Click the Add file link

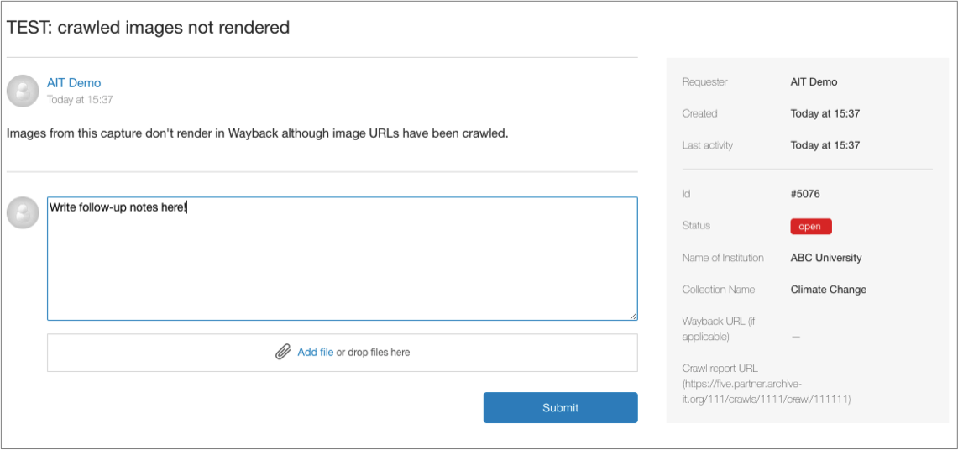point(316,353)
